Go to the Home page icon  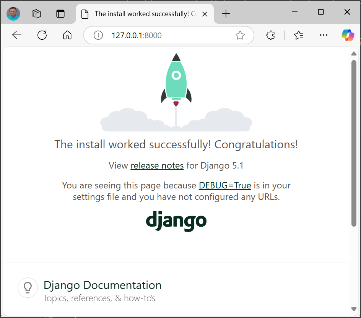pos(67,36)
